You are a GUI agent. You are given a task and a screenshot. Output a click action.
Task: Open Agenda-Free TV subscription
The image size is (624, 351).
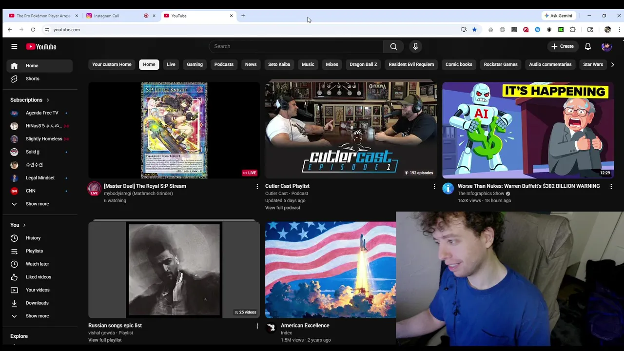[x=39, y=113]
